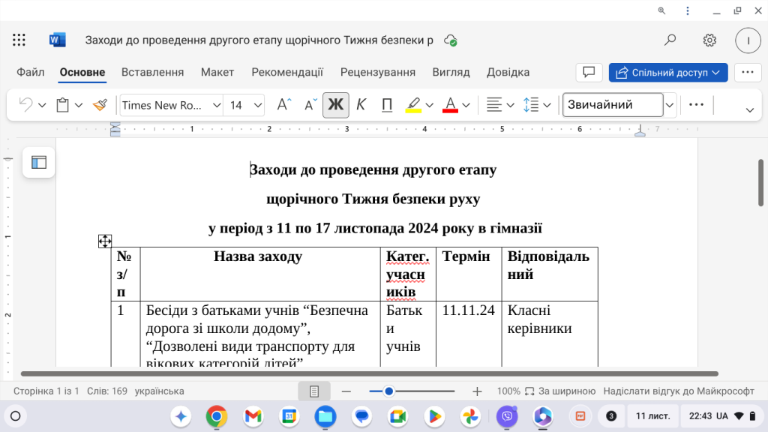768x432 pixels.
Task: Open the Times New Roman font dropdown
Action: pyautogui.click(x=215, y=105)
